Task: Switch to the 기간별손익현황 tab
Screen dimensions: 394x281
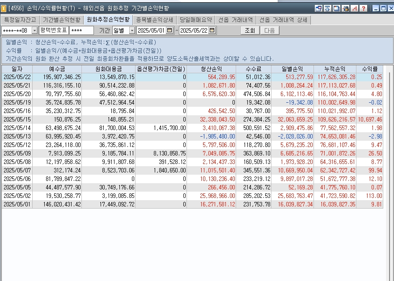Action: click(x=62, y=20)
